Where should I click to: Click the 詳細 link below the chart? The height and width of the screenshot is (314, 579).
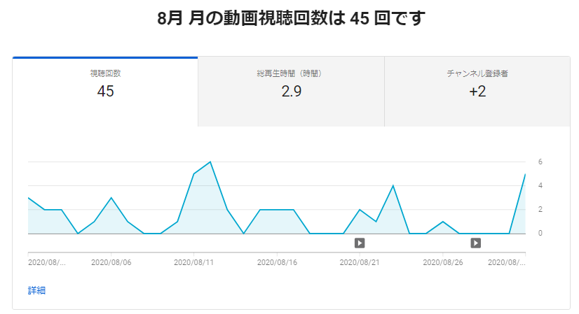(36, 290)
